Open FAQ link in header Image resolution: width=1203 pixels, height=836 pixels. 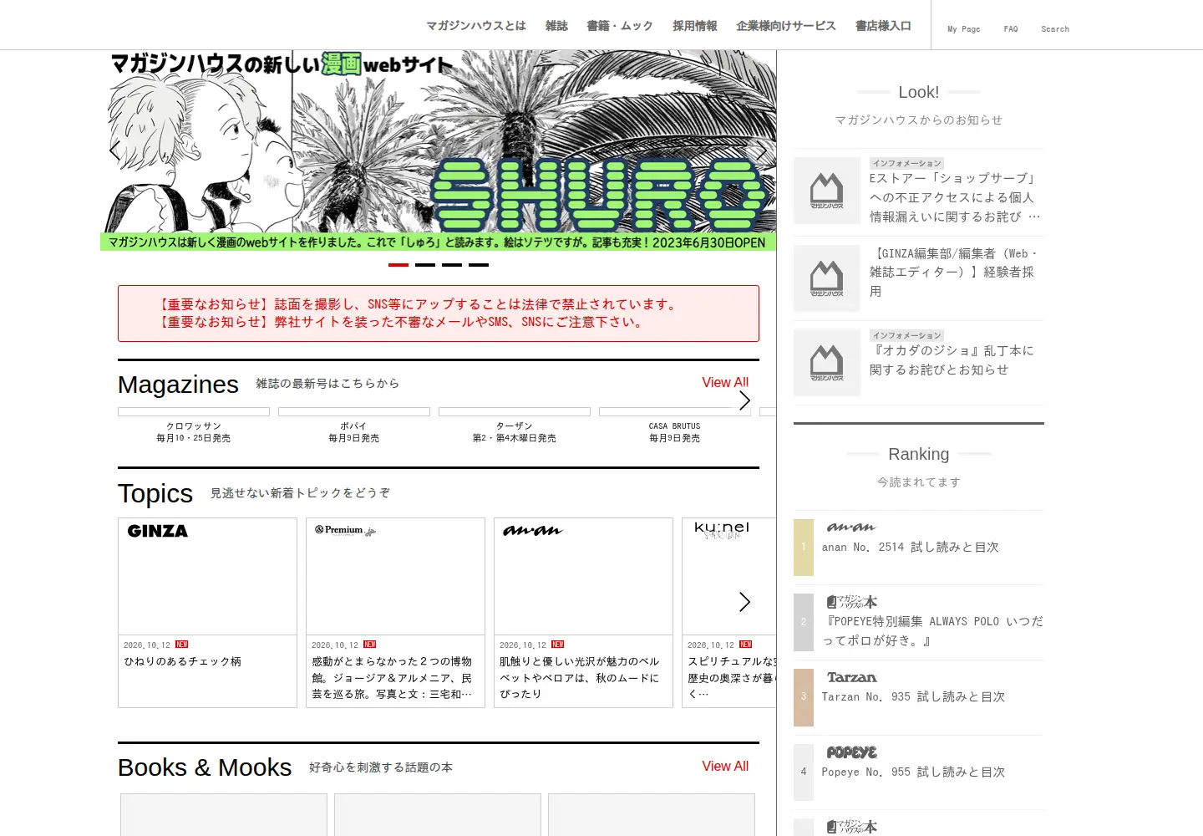1011,29
